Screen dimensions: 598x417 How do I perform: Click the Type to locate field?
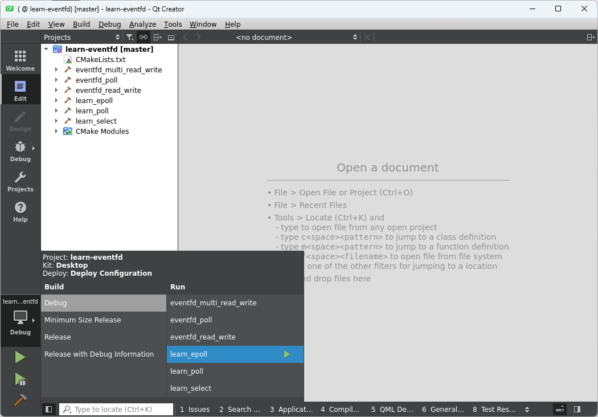coord(116,410)
